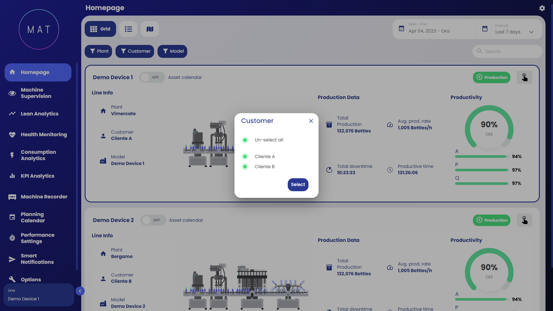Viewport: 553px width, 311px height.
Task: Expand the Interval Last 7 days dropdown
Action: pyautogui.click(x=531, y=32)
